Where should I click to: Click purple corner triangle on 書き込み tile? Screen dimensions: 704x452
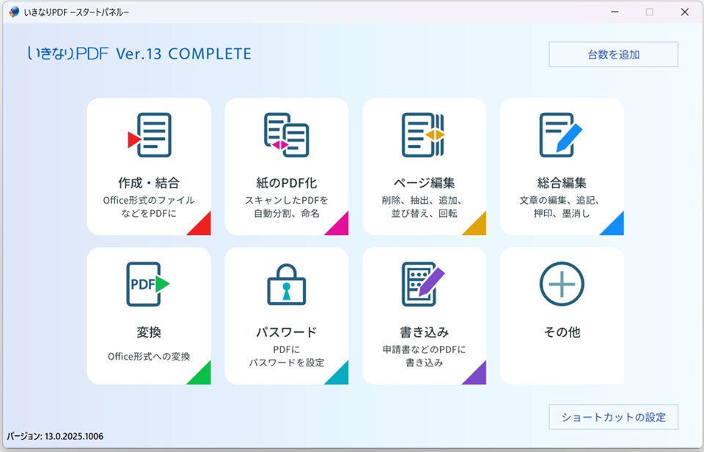click(x=477, y=376)
